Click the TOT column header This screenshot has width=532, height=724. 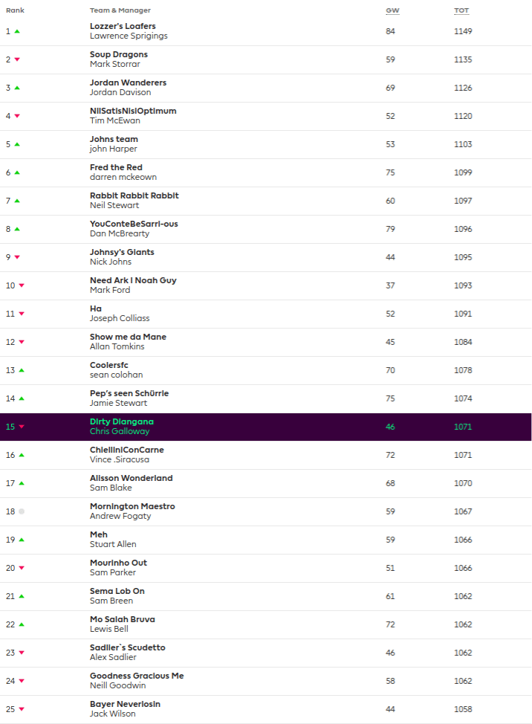pyautogui.click(x=461, y=10)
